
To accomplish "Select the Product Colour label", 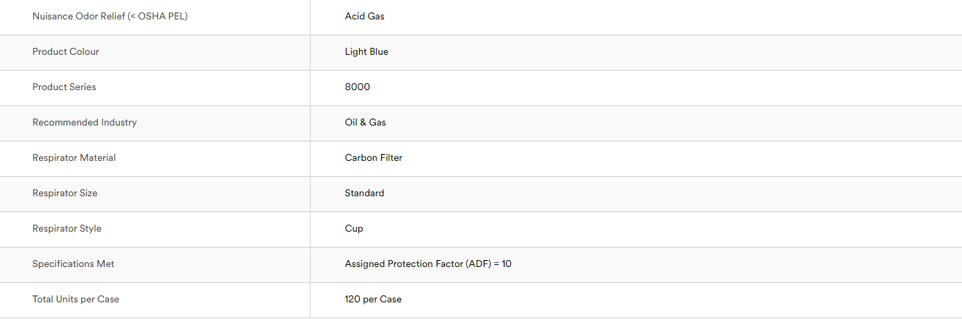I will point(66,51).
